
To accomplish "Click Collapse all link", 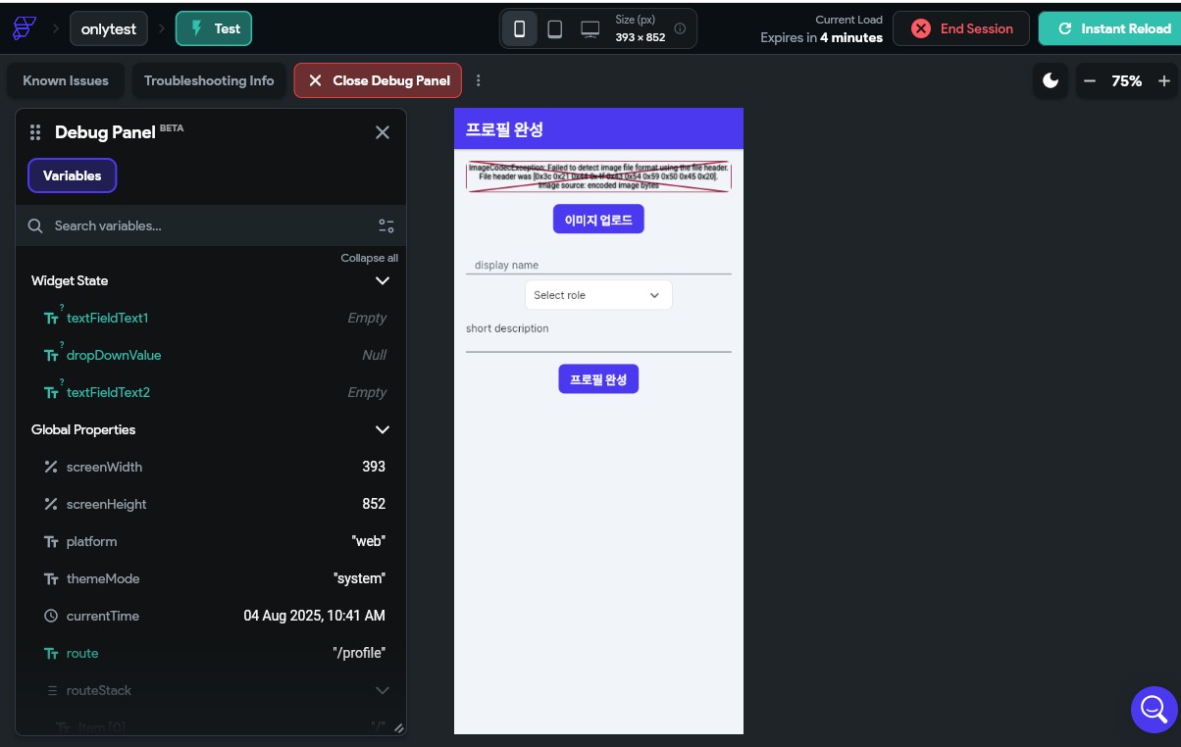I will pos(370,258).
